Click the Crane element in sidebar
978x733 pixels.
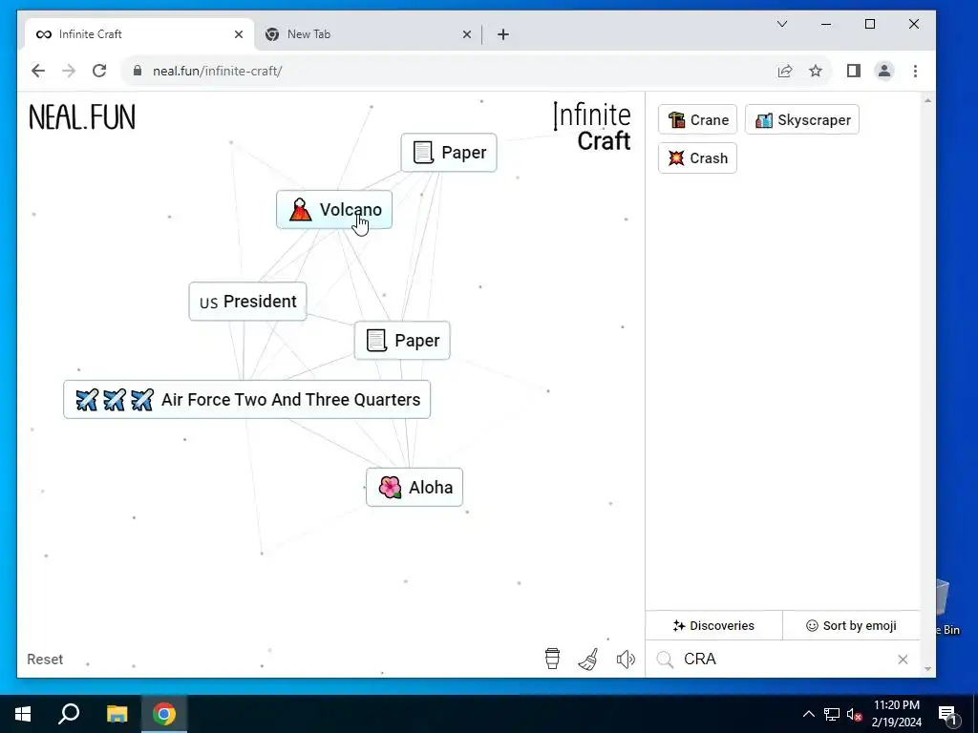tap(697, 119)
